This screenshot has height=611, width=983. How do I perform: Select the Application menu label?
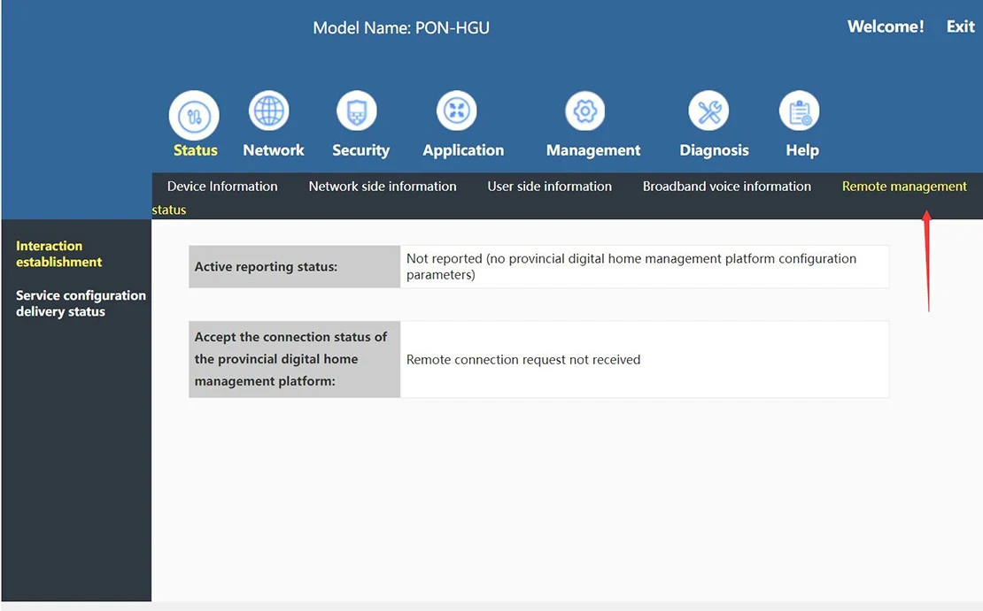(x=463, y=151)
